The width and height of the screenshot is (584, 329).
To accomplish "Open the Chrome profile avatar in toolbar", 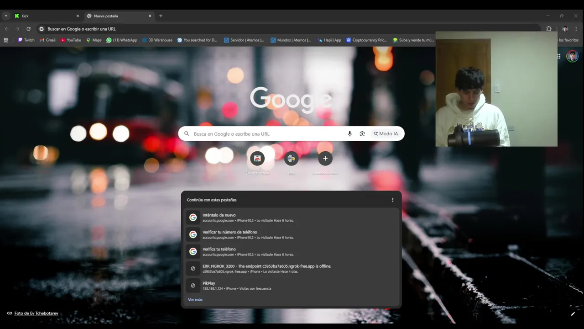I will (x=565, y=29).
